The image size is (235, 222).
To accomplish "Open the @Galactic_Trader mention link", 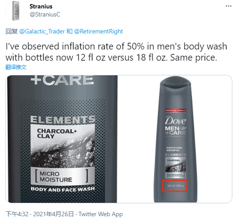I will [x=42, y=32].
